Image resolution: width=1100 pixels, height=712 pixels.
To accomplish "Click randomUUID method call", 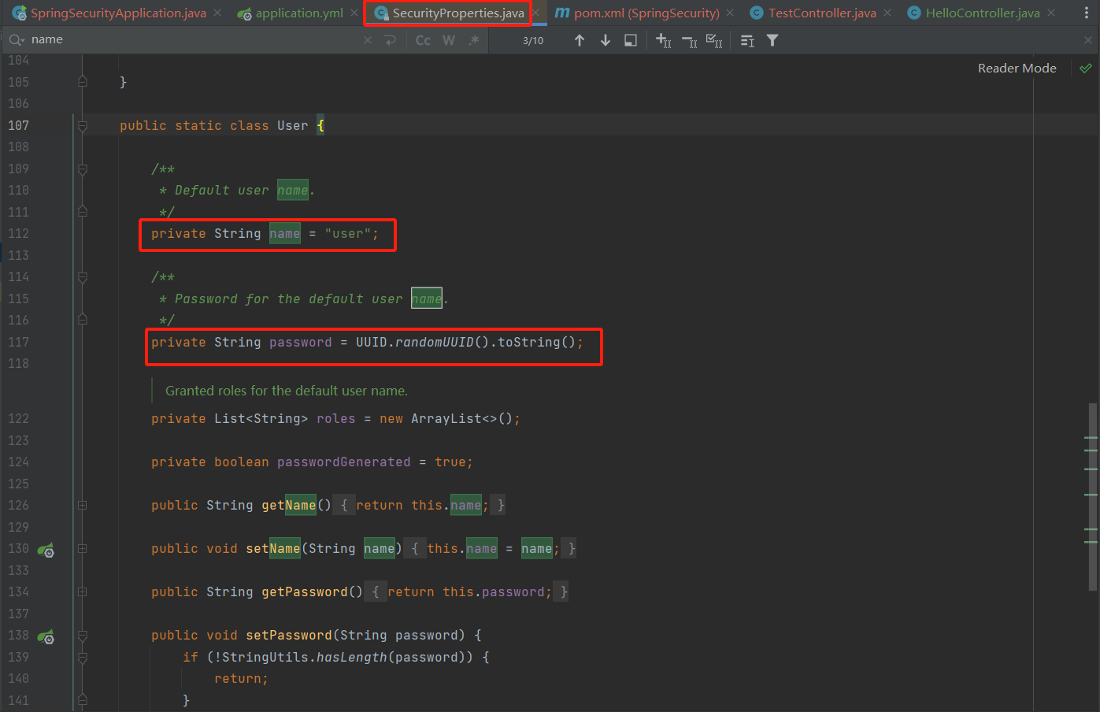I will click(x=435, y=342).
